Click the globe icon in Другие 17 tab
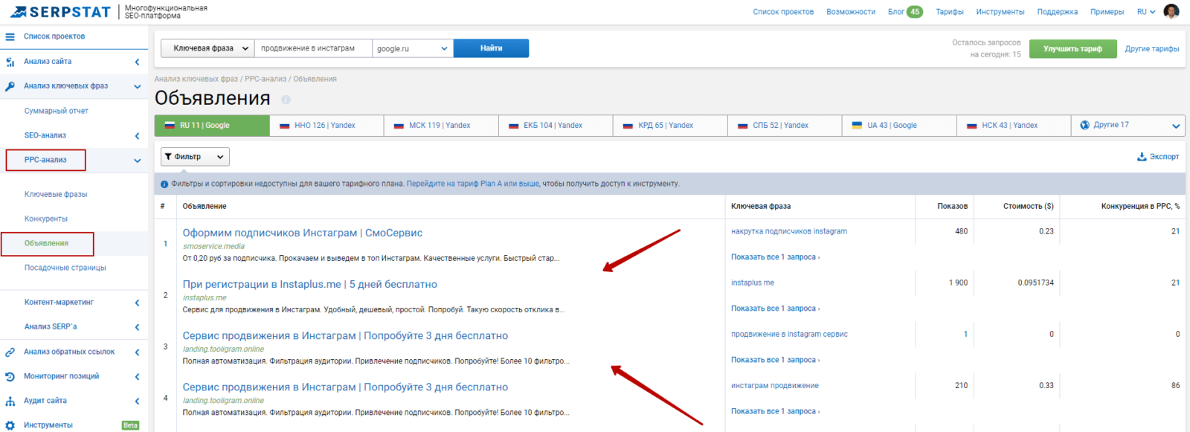The height and width of the screenshot is (432, 1190). 1084,125
